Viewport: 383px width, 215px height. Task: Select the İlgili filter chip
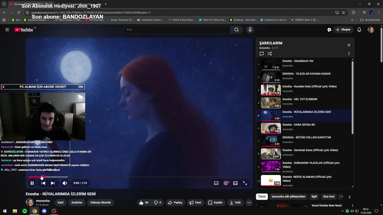pos(314,196)
